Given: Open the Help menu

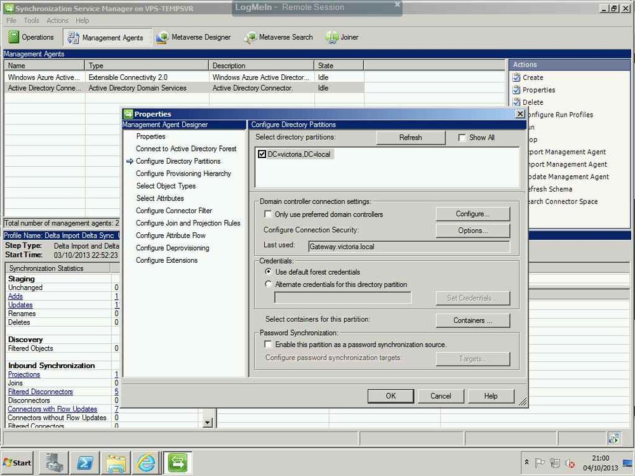Looking at the screenshot, I should click(82, 20).
